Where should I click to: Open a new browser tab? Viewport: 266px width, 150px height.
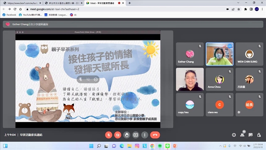point(129,3)
